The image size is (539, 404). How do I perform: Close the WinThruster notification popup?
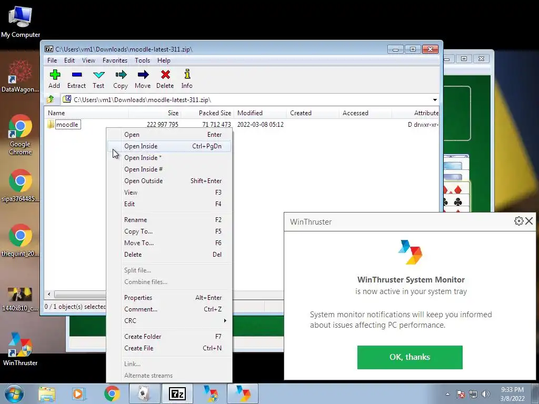[529, 221]
